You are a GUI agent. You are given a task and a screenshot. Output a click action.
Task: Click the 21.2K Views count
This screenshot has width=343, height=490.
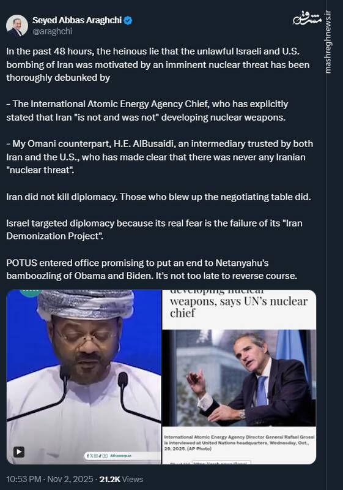121,479
